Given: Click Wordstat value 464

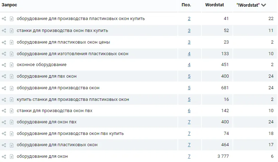Looking at the screenshot, I should 225,145.
